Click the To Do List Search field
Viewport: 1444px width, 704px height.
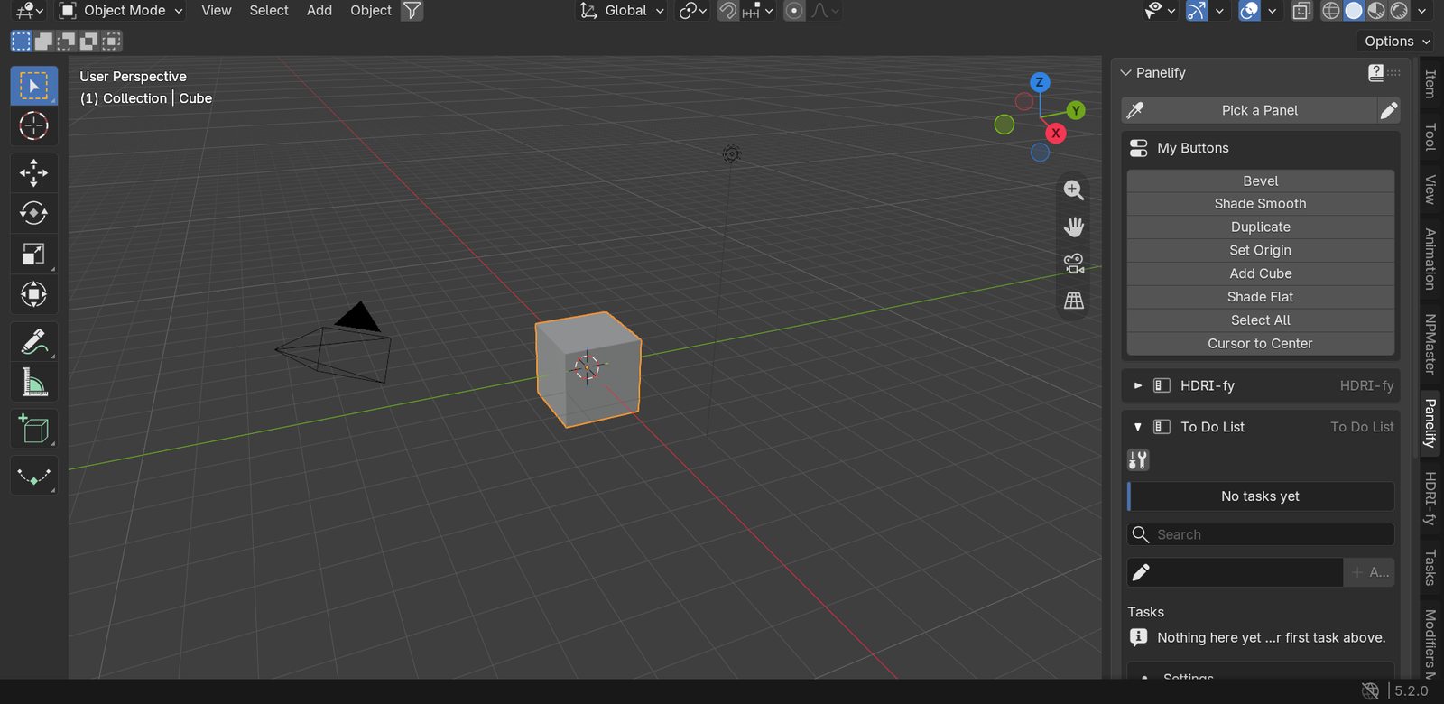1261,534
